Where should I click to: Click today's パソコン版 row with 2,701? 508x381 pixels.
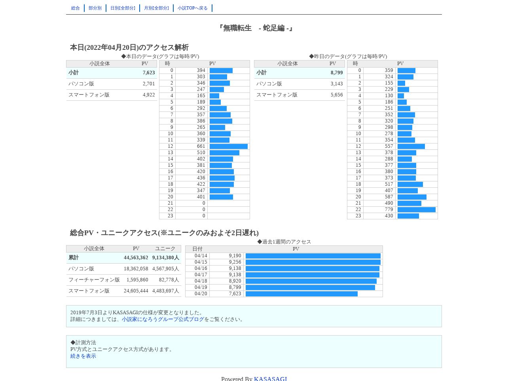point(112,84)
